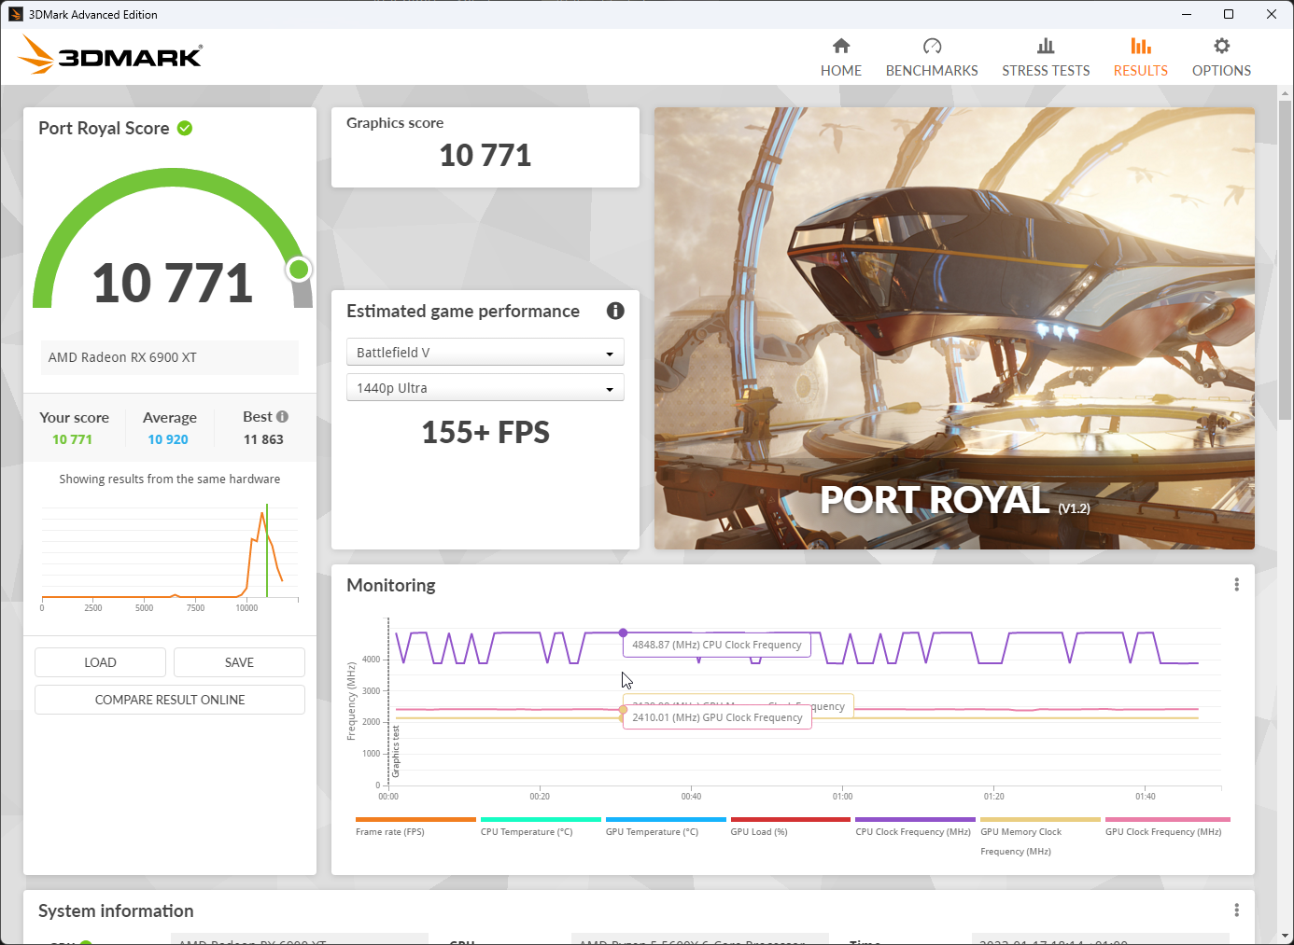Click the Monitoring heading
1294x945 pixels.
click(391, 585)
